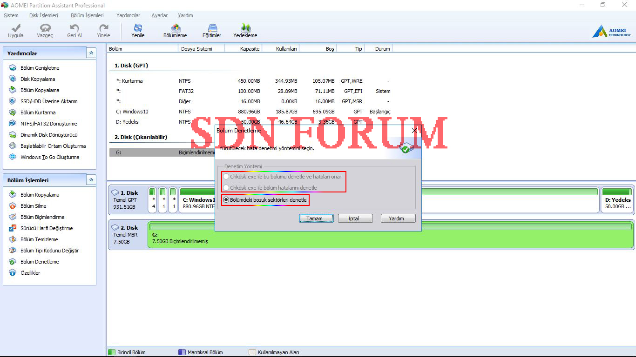Click the Bölüm Kurtarma icon
Viewport: 636px width, 357px height.
click(x=13, y=112)
